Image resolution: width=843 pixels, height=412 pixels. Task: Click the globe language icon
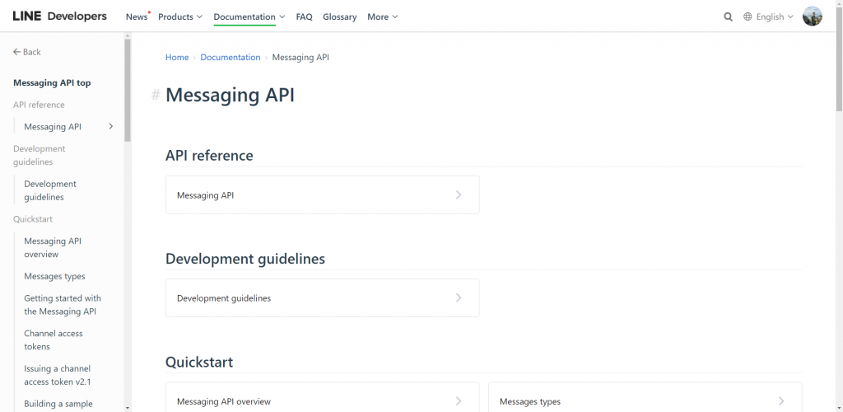(x=748, y=16)
